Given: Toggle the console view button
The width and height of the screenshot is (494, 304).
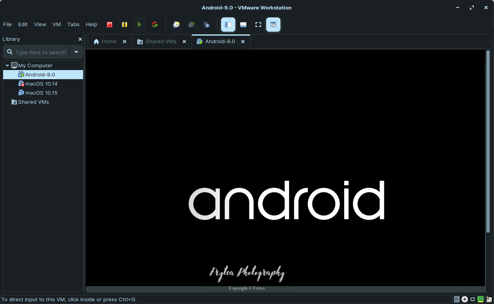Looking at the screenshot, I should point(273,25).
